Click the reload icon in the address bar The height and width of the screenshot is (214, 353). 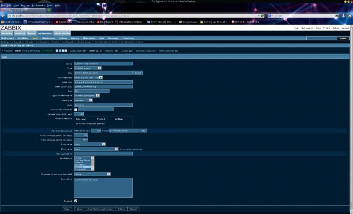[x=262, y=16]
